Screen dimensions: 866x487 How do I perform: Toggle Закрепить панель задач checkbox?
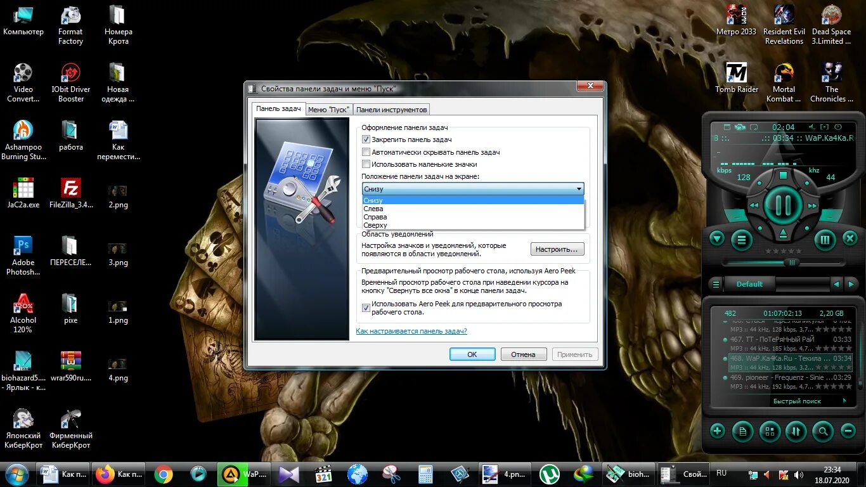point(366,140)
